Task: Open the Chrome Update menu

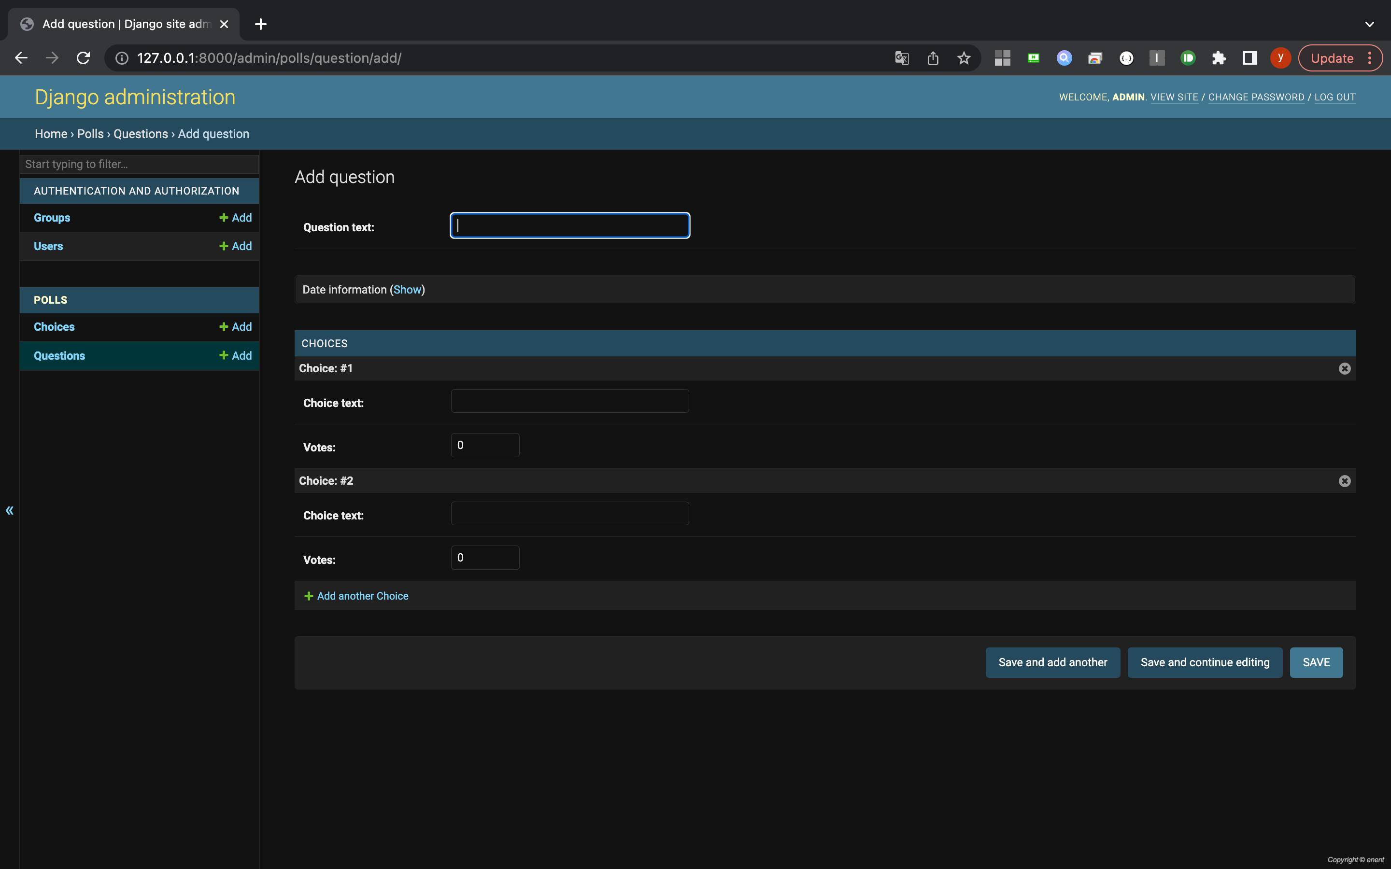Action: (1340, 58)
